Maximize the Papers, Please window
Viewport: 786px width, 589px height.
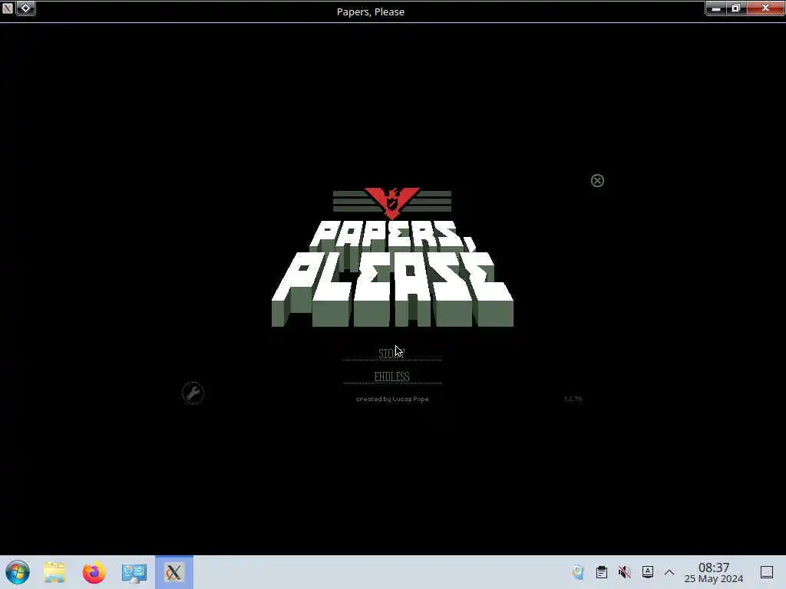(736, 8)
